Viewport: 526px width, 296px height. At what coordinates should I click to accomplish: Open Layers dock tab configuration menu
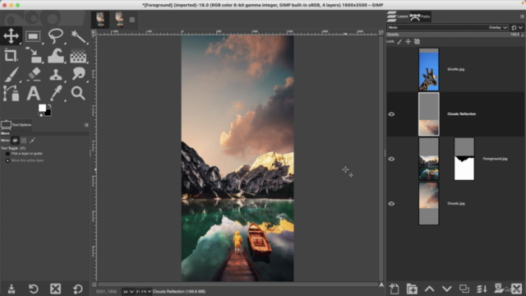click(x=522, y=16)
